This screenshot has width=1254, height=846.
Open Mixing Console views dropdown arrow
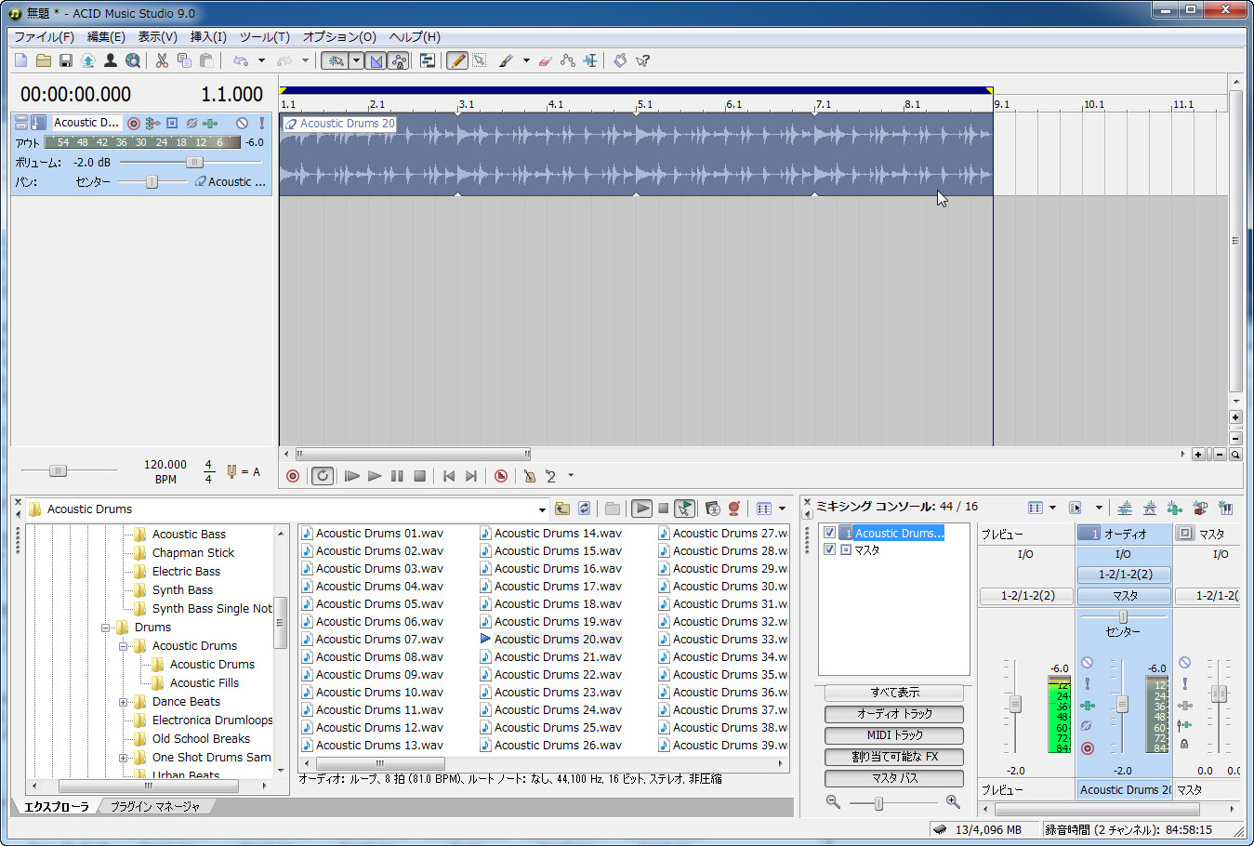tap(1052, 508)
